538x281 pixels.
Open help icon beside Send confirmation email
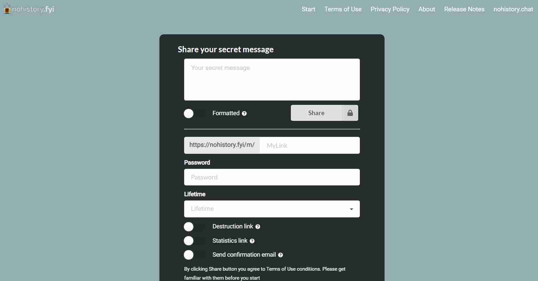[281, 255]
